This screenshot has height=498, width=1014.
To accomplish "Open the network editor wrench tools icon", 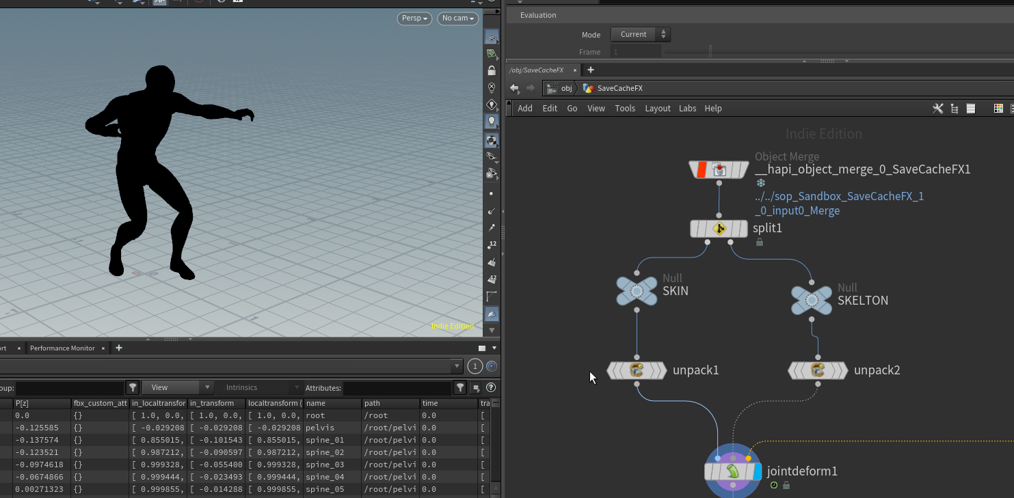I will click(937, 109).
